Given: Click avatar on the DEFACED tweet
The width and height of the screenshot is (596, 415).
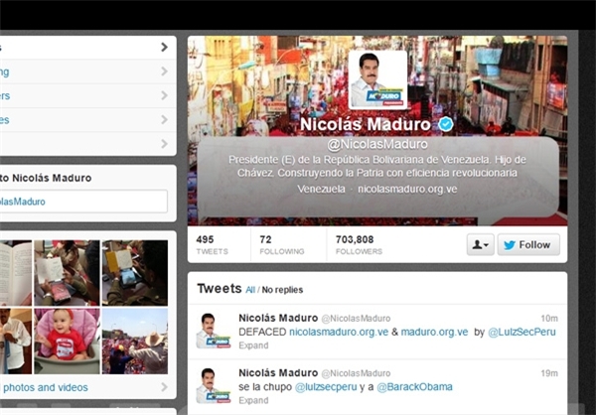Looking at the screenshot, I should 214,331.
